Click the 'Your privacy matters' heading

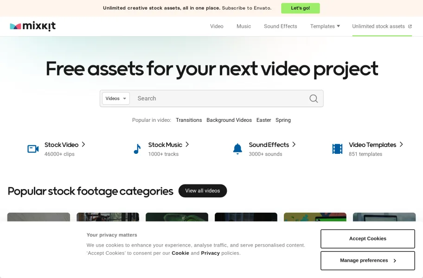(x=112, y=235)
